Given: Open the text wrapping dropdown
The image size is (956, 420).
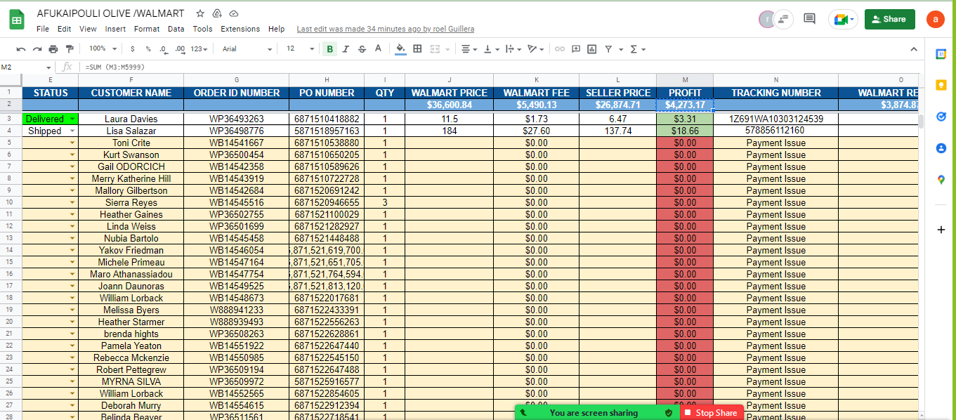Looking at the screenshot, I should pyautogui.click(x=512, y=49).
